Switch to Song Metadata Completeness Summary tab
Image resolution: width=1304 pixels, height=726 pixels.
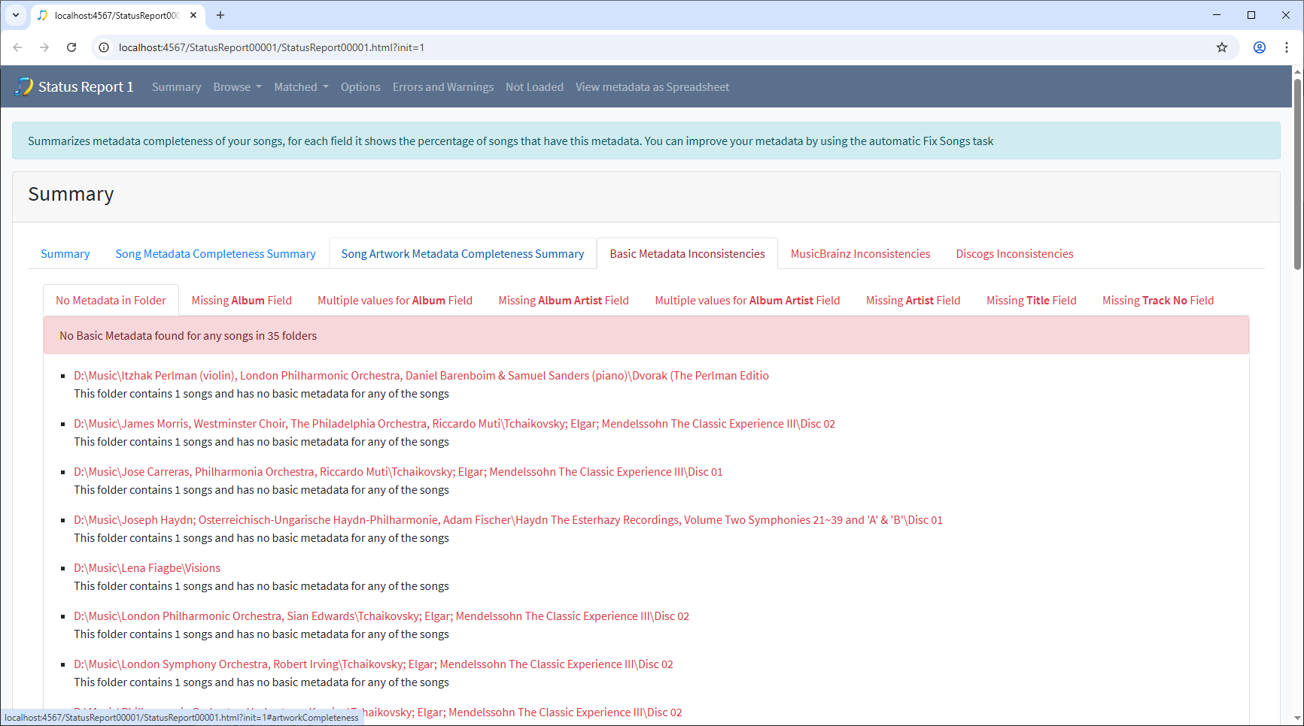tap(215, 254)
